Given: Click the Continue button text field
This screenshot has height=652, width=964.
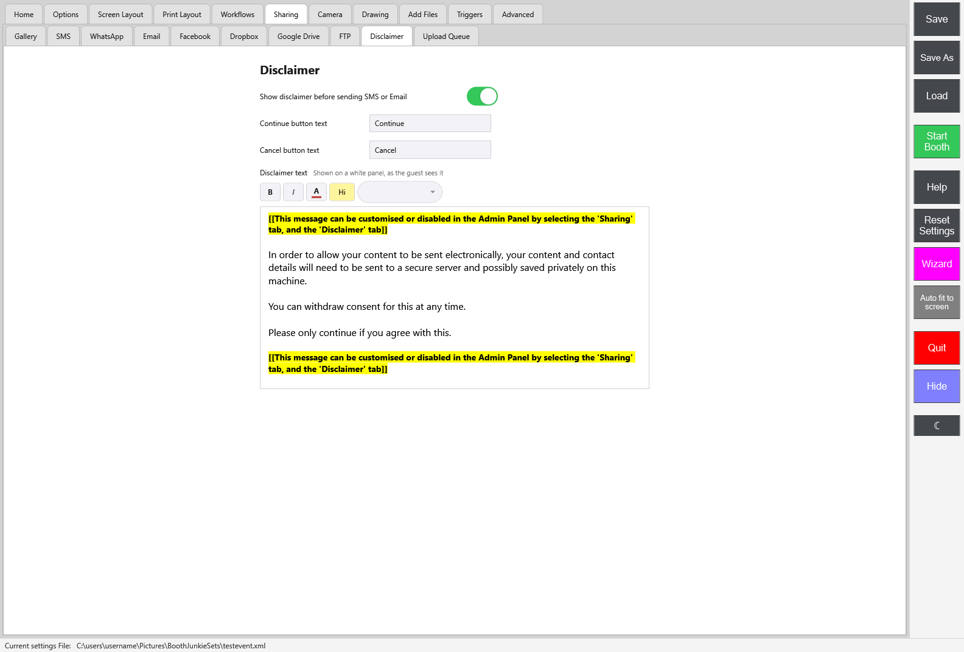Looking at the screenshot, I should 430,124.
